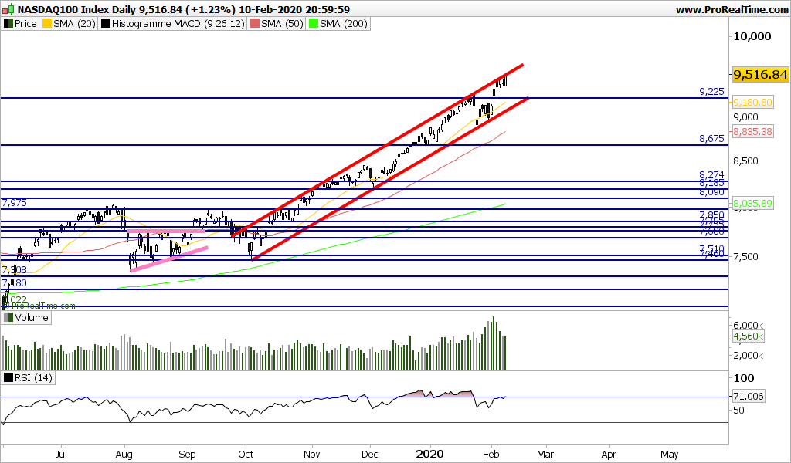Click the 9,225 resistance level label
This screenshot has width=791, height=463.
(x=711, y=91)
